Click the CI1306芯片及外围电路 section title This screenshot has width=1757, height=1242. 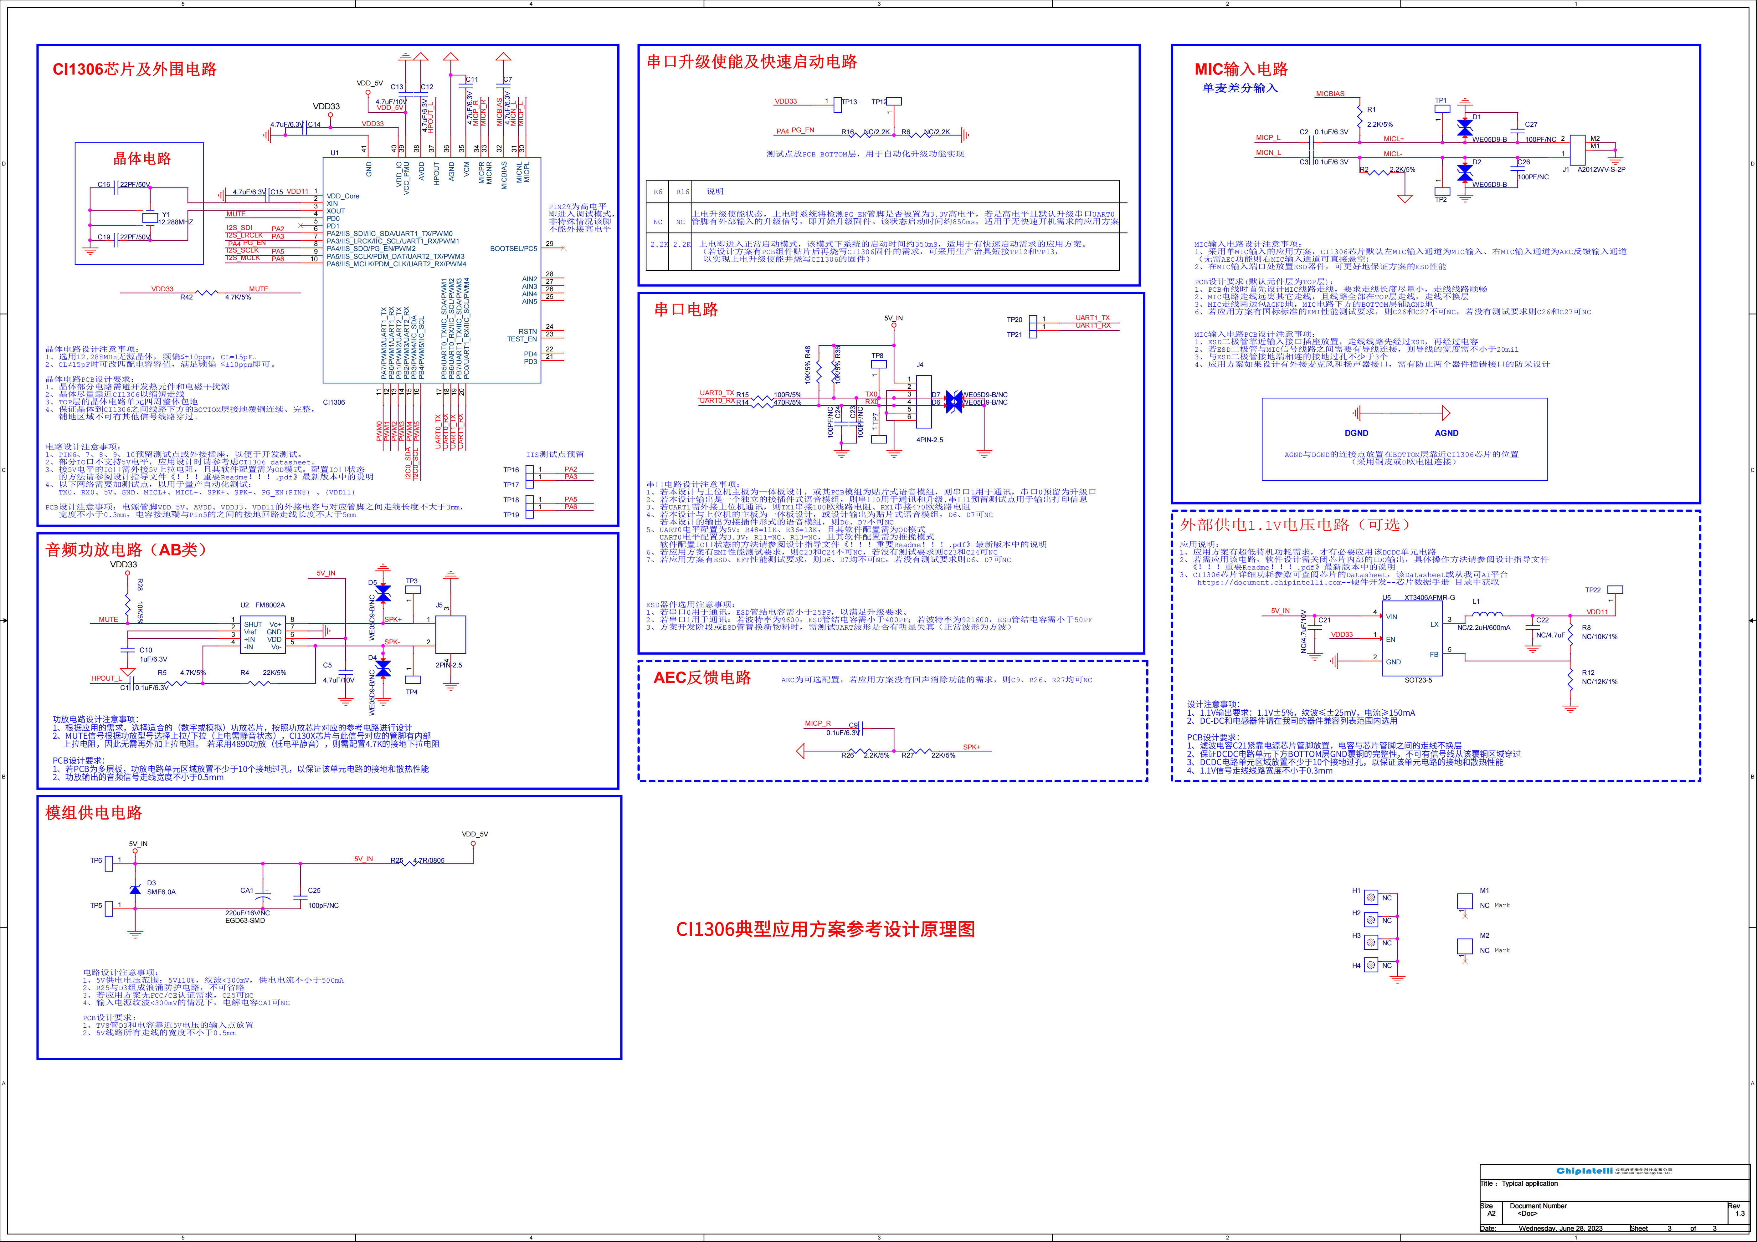point(135,69)
